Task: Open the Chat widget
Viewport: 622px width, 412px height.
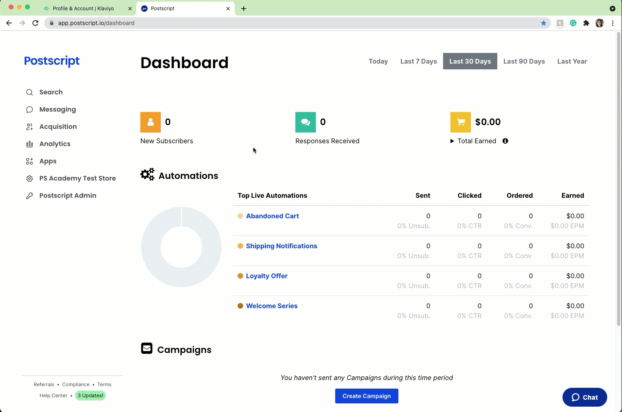Action: coord(585,397)
